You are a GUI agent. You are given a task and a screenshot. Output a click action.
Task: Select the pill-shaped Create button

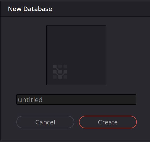coord(108,122)
